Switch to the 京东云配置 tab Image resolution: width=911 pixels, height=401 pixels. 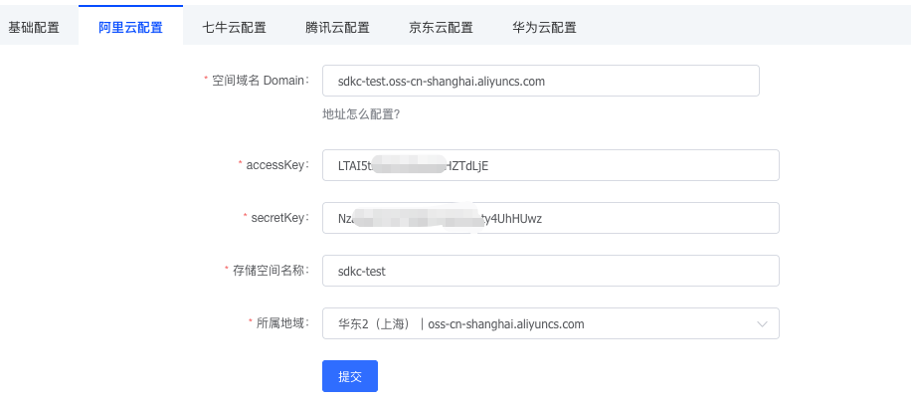tap(441, 27)
